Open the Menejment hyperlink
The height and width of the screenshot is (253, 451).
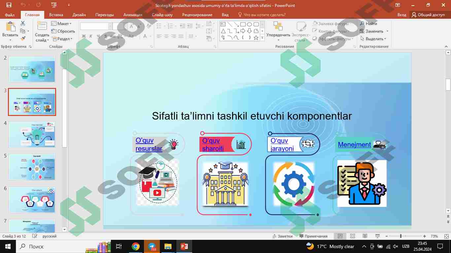click(x=355, y=145)
